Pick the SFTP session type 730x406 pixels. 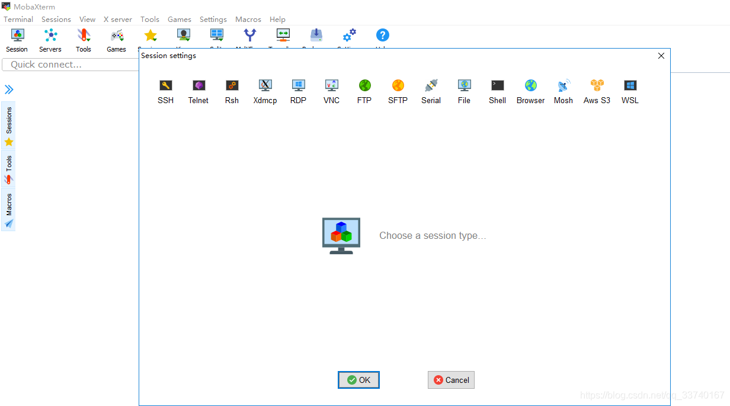click(398, 92)
